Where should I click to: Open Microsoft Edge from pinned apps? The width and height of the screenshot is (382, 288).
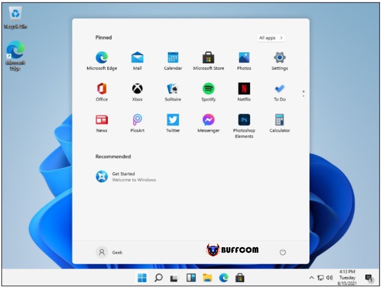pos(102,61)
